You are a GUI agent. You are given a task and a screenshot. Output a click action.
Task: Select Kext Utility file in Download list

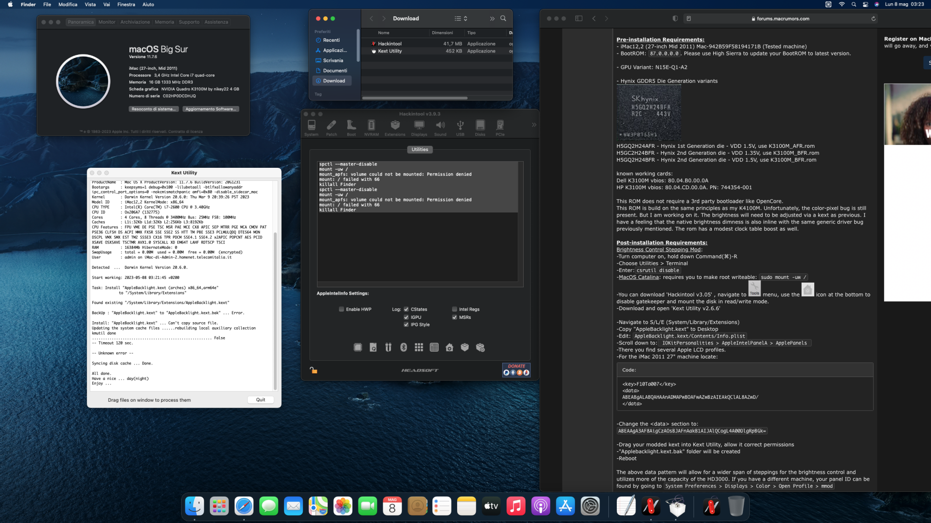pos(390,51)
